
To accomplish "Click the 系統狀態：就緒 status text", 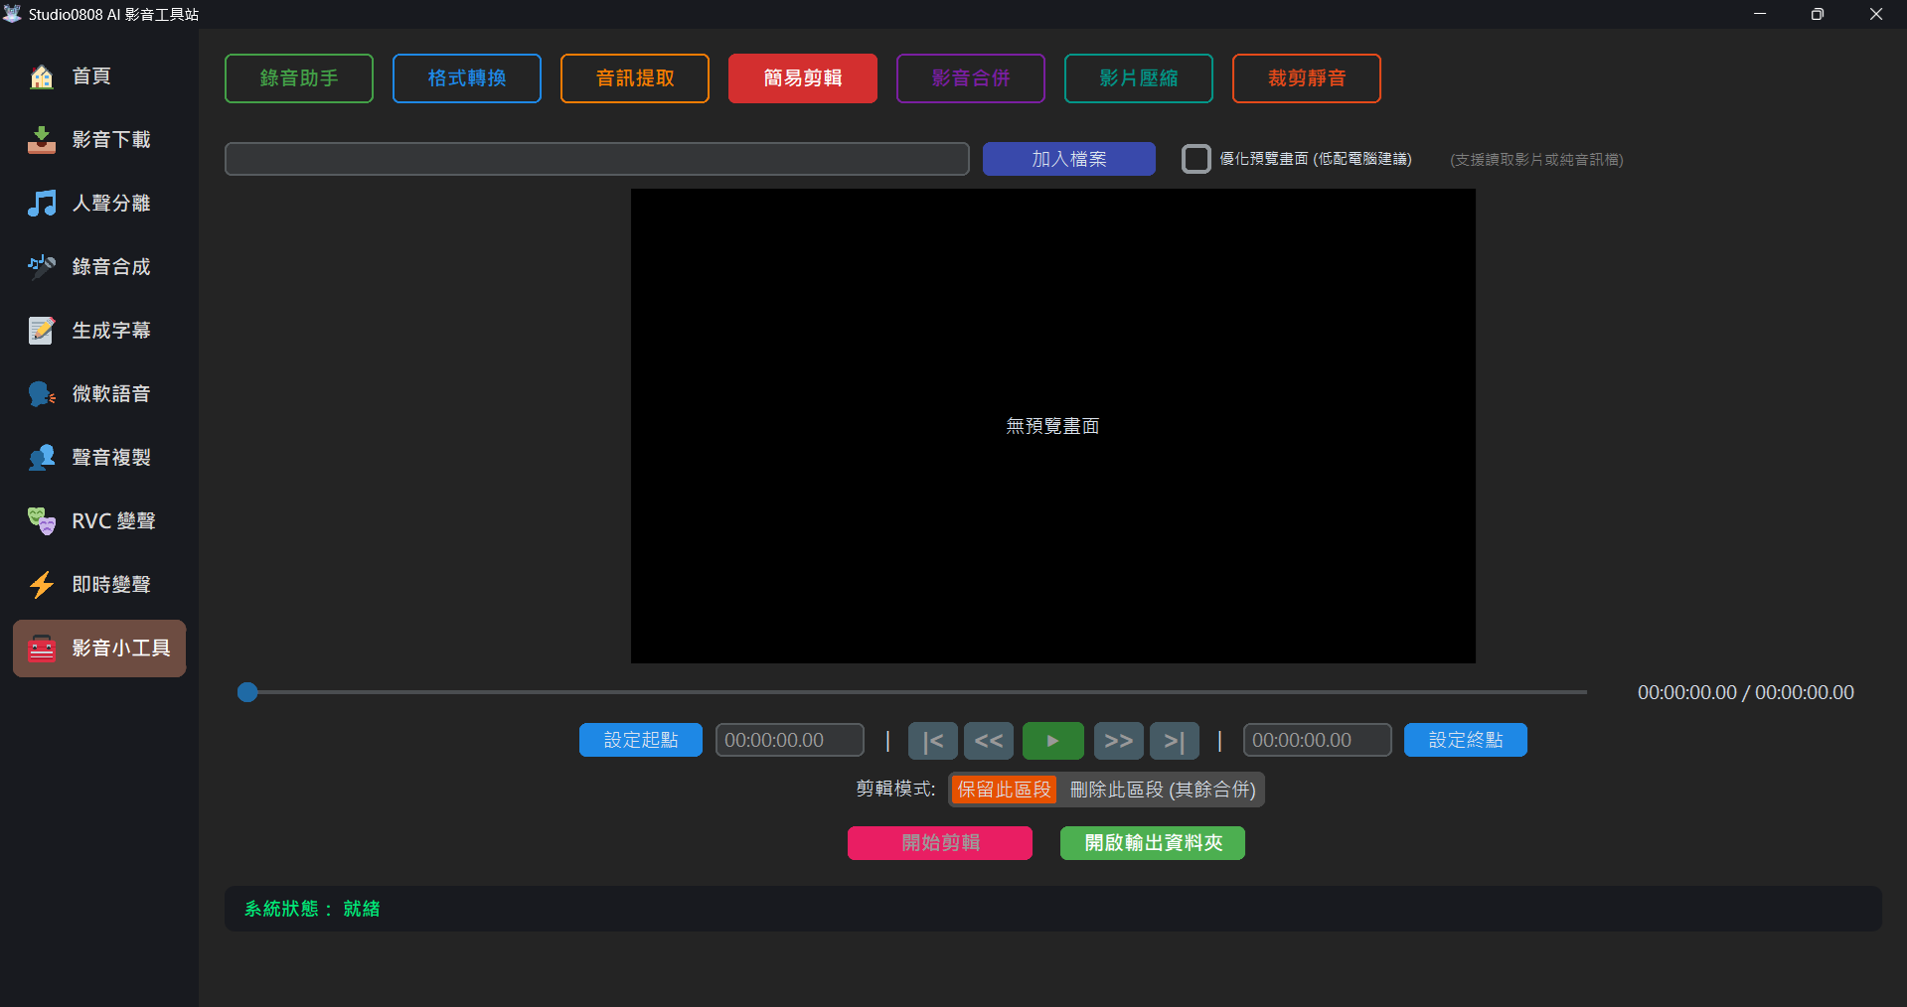I will tap(312, 909).
